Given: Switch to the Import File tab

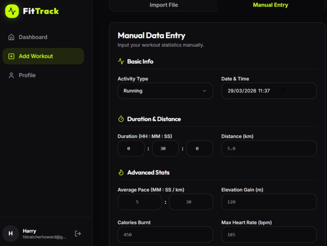Looking at the screenshot, I should point(163,5).
